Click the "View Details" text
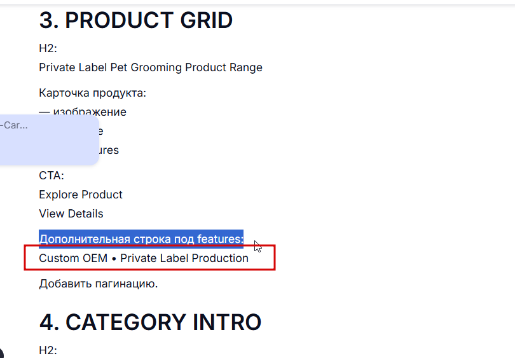The image size is (515, 358). [71, 214]
